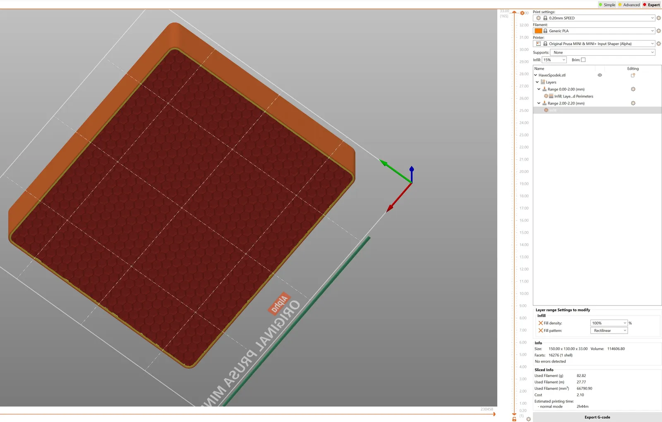Viewport: 662px width, 422px height.
Task: Open printer settings gear beside Prusa MINI
Action: [659, 44]
